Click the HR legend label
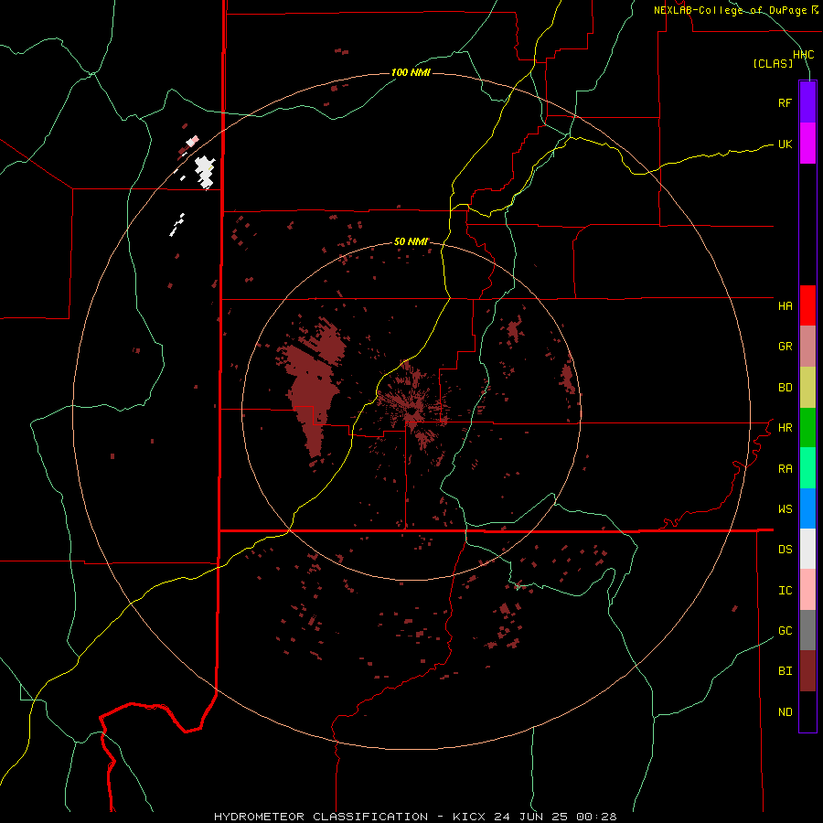The image size is (823, 823). tap(785, 428)
